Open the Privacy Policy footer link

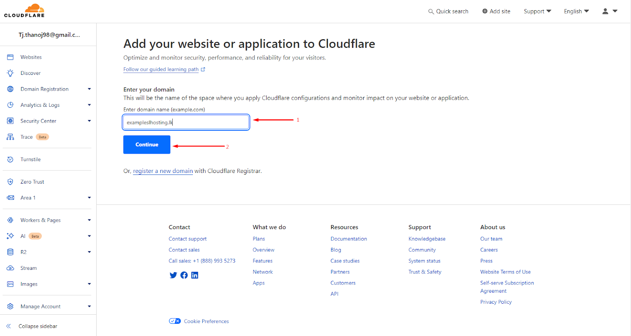coord(496,302)
